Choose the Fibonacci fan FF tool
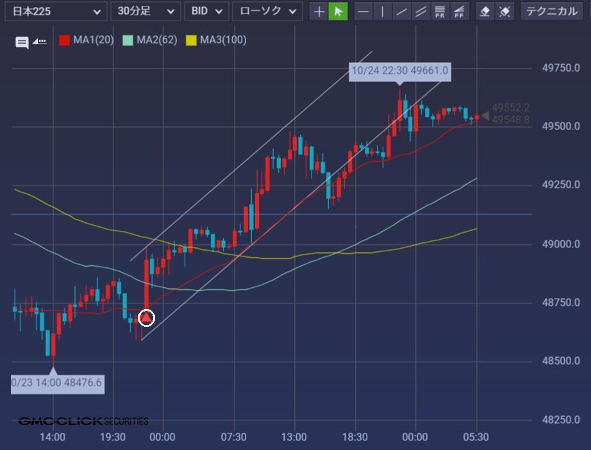The height and width of the screenshot is (450, 591). tap(459, 12)
